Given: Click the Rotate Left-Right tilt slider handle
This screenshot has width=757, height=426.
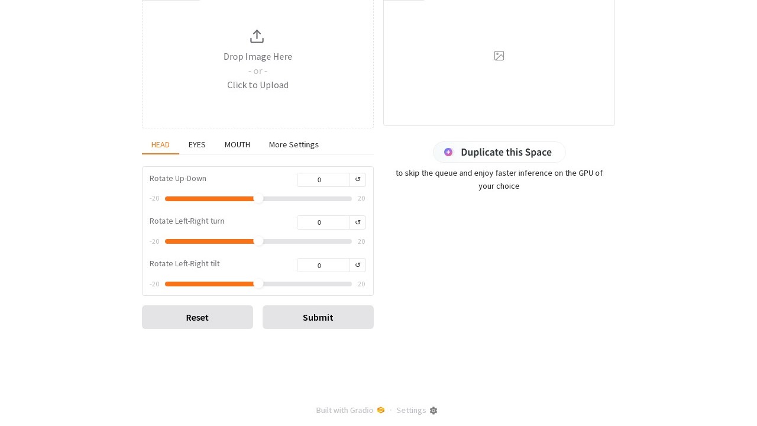Looking at the screenshot, I should pos(258,284).
